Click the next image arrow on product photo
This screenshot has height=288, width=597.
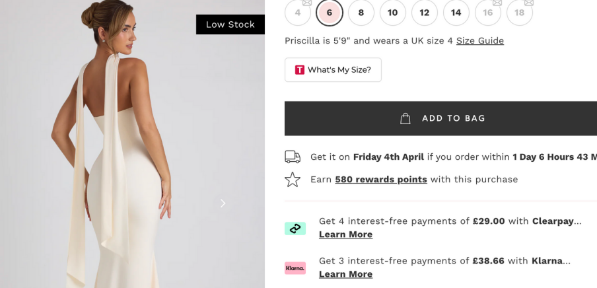pyautogui.click(x=223, y=203)
